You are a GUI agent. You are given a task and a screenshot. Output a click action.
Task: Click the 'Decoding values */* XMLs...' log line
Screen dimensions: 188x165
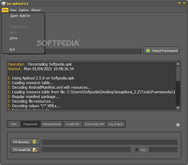34,106
